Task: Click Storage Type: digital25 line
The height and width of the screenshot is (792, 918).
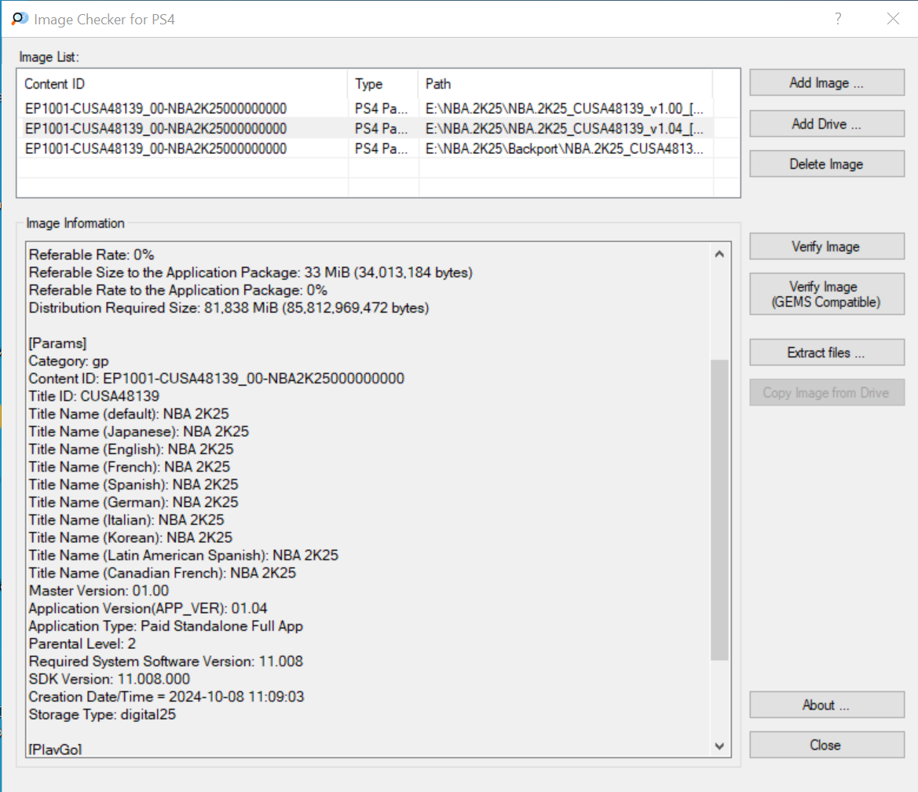Action: (x=102, y=714)
